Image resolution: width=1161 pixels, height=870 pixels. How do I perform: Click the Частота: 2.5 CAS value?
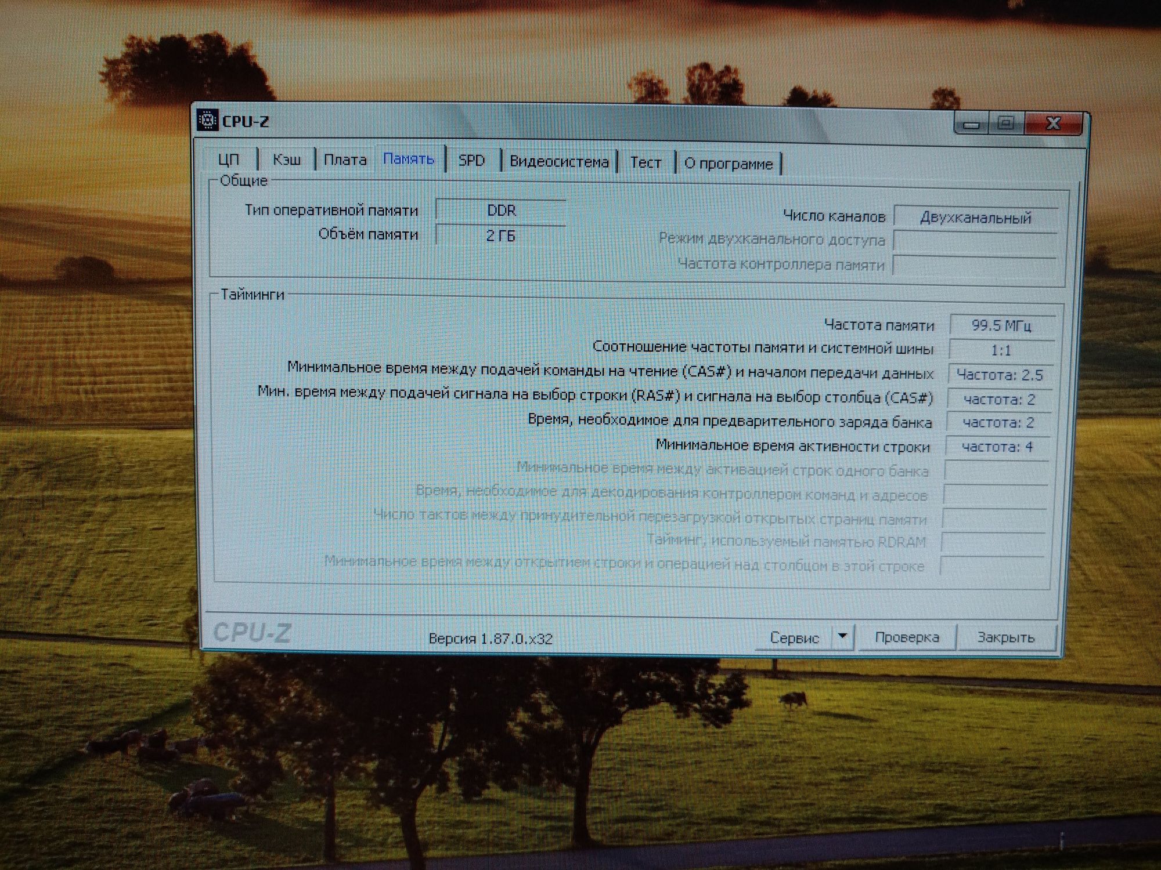(1000, 375)
